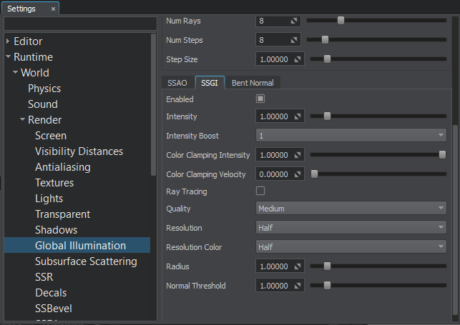The height and width of the screenshot is (325, 460).
Task: Expand the Editor tree section
Action: coord(8,41)
